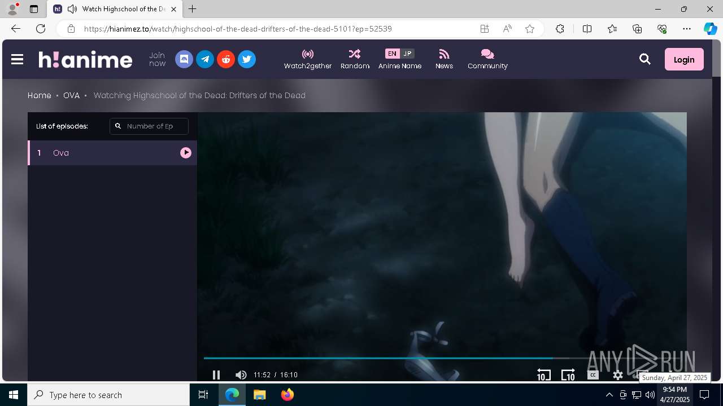Mute the video volume
The image size is (723, 406).
[241, 375]
